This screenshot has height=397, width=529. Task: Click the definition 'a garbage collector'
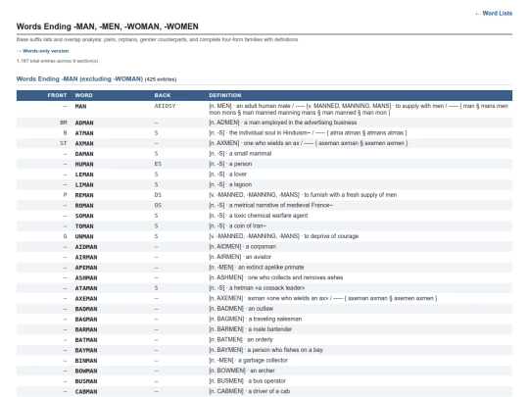tap(263, 361)
